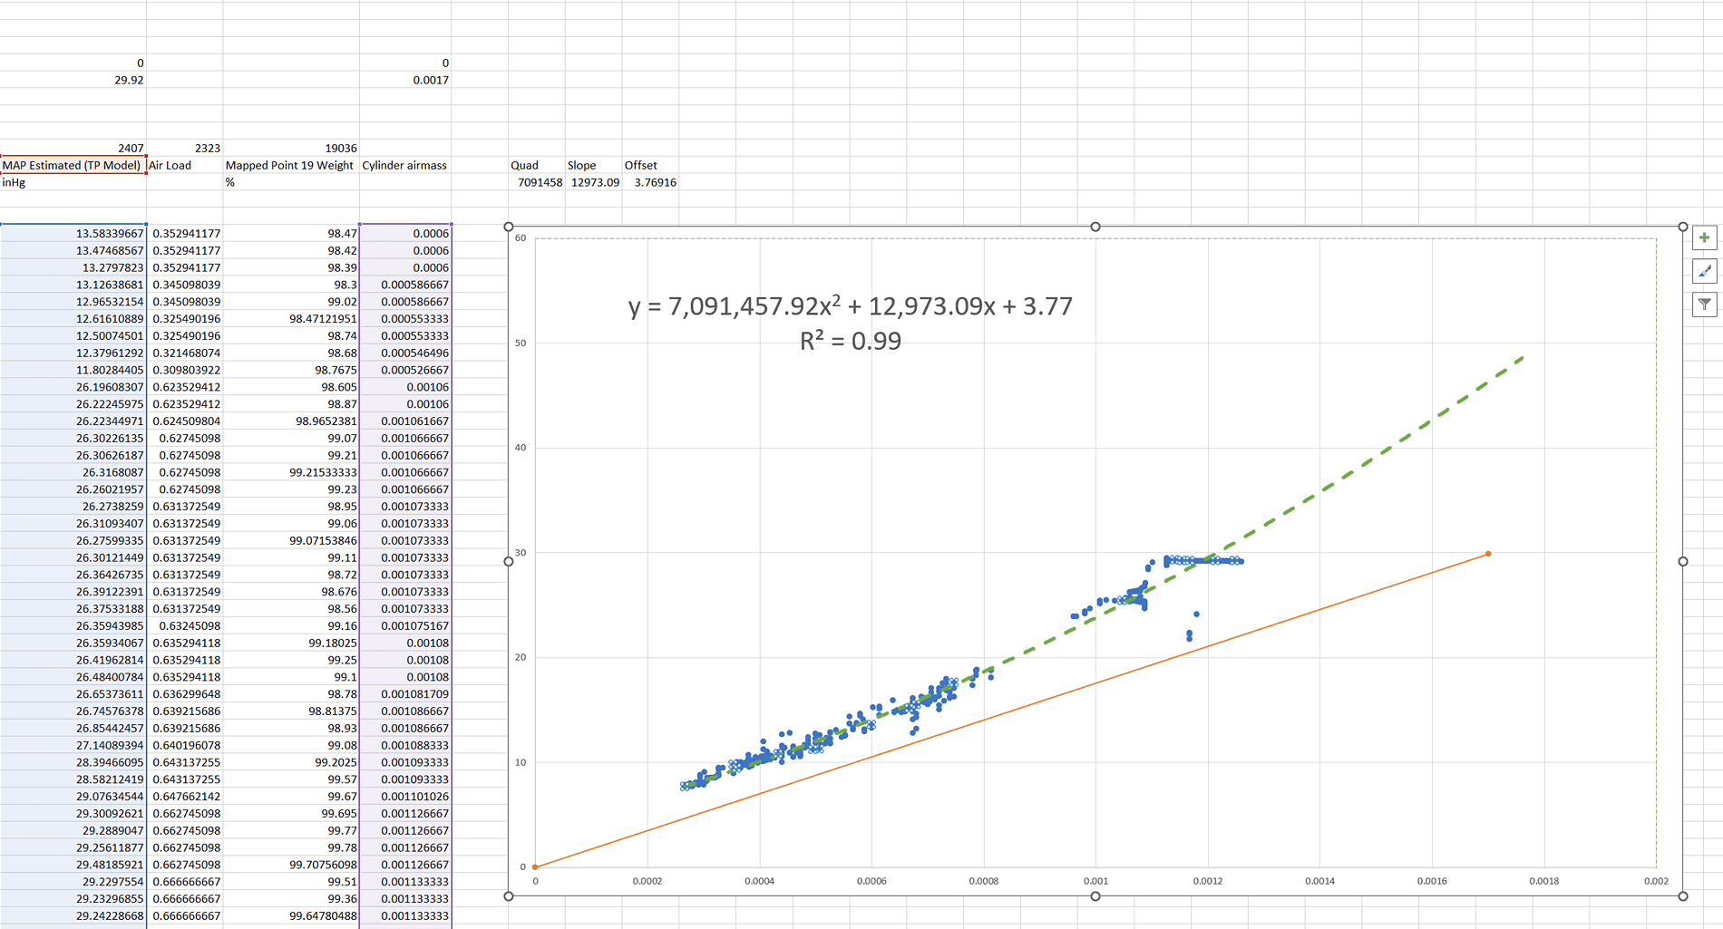
Task: Select cell value 29.07634544
Action: click(x=73, y=796)
